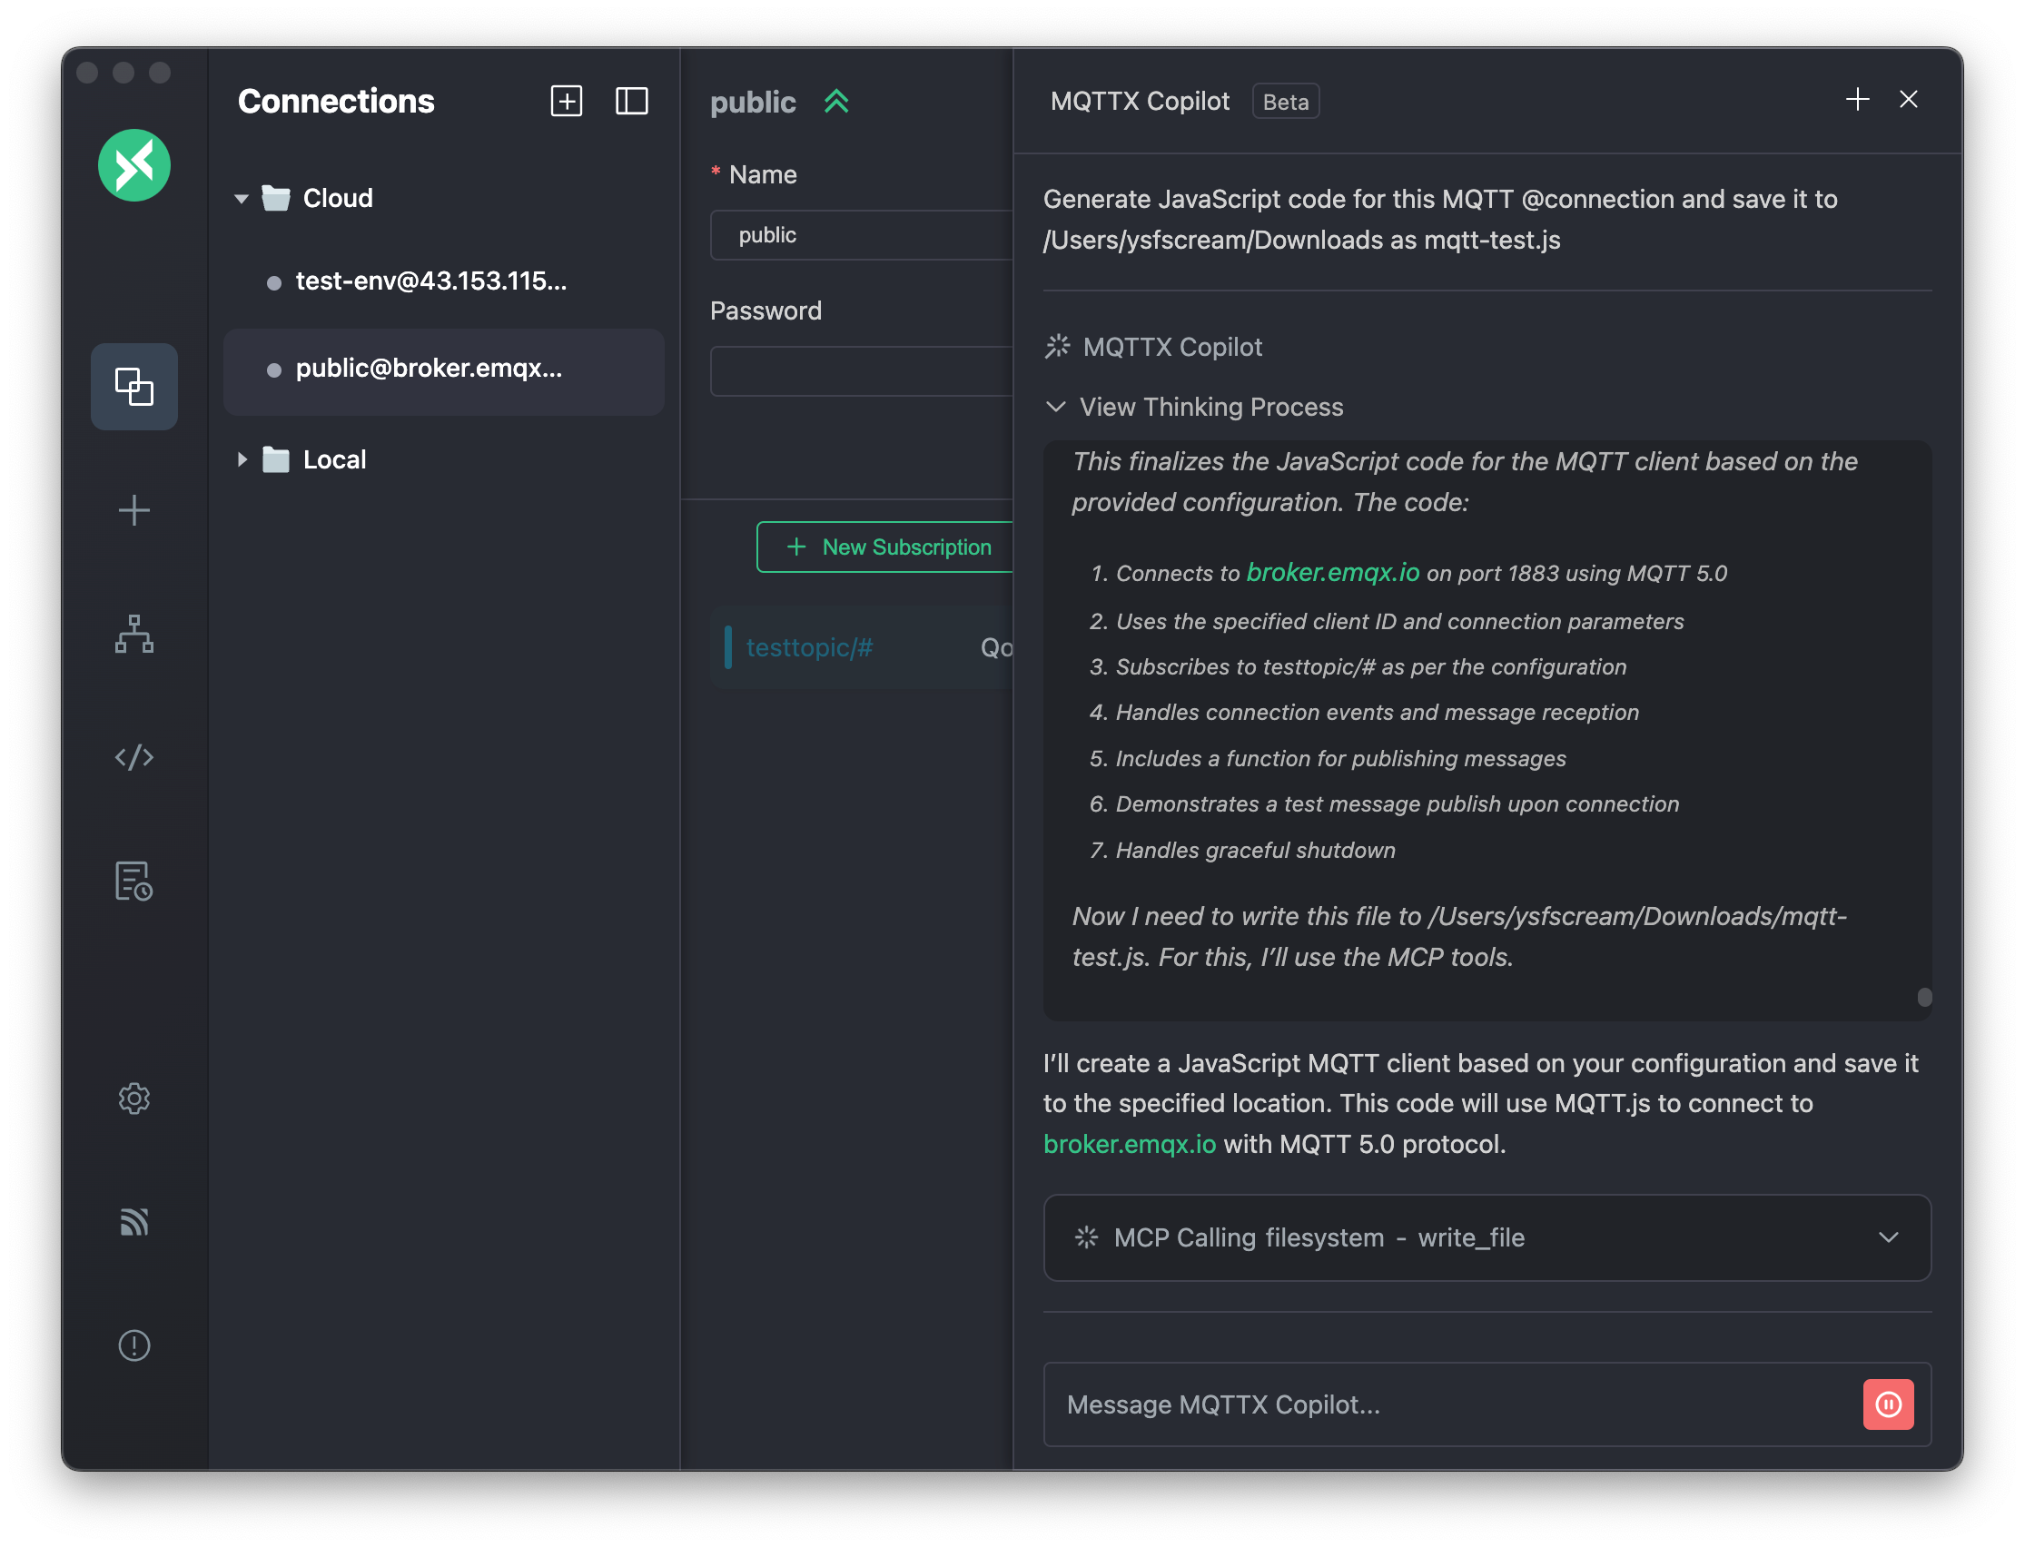This screenshot has height=1547, width=2025.
Task: Toggle the connections list panel layout icon
Action: 632,101
